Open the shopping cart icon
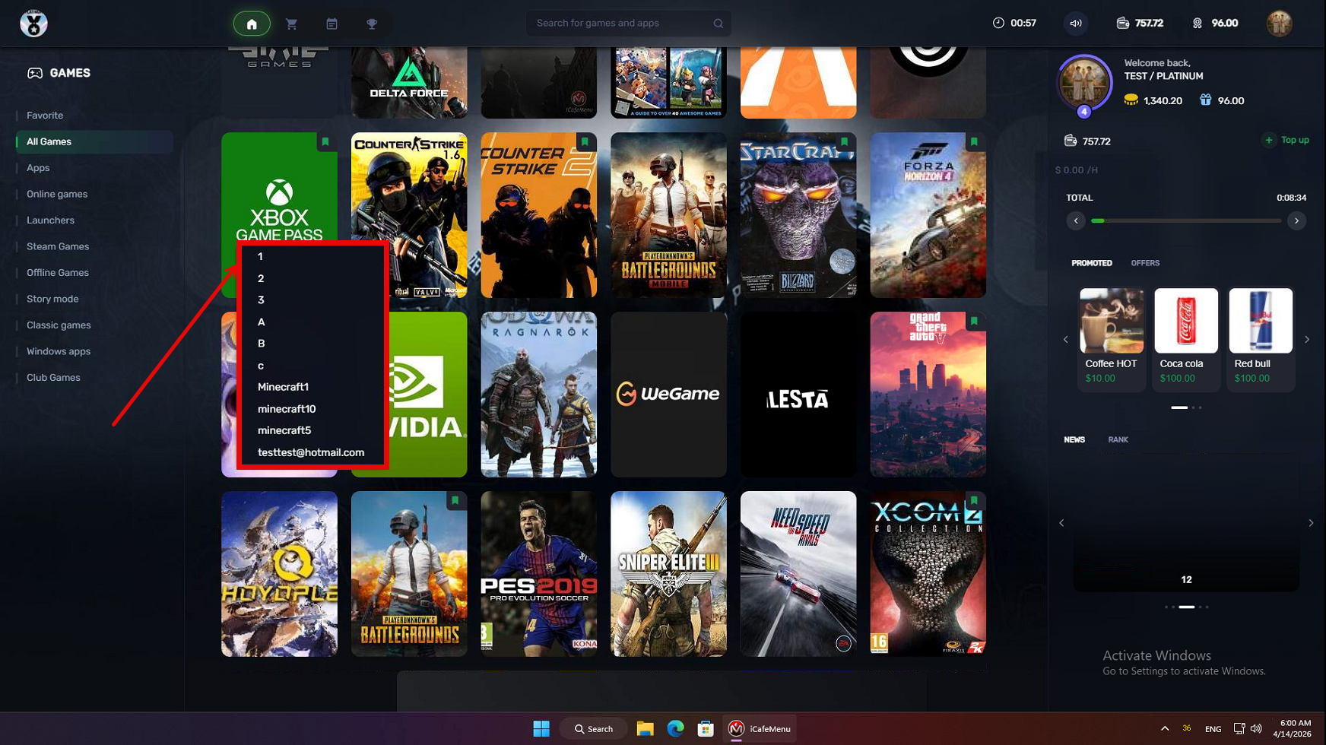Screen dimensions: 1326x745 coord(291,24)
